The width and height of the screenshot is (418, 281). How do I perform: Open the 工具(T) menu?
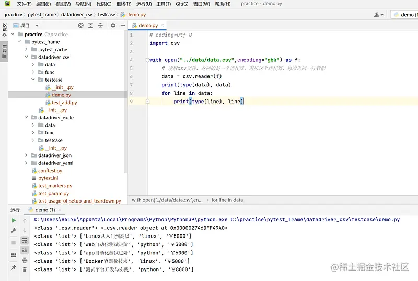pos(164,4)
